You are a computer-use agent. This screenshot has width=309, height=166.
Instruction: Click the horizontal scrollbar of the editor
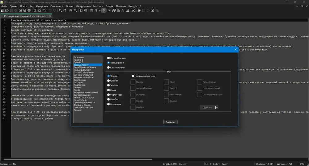click(78, 159)
